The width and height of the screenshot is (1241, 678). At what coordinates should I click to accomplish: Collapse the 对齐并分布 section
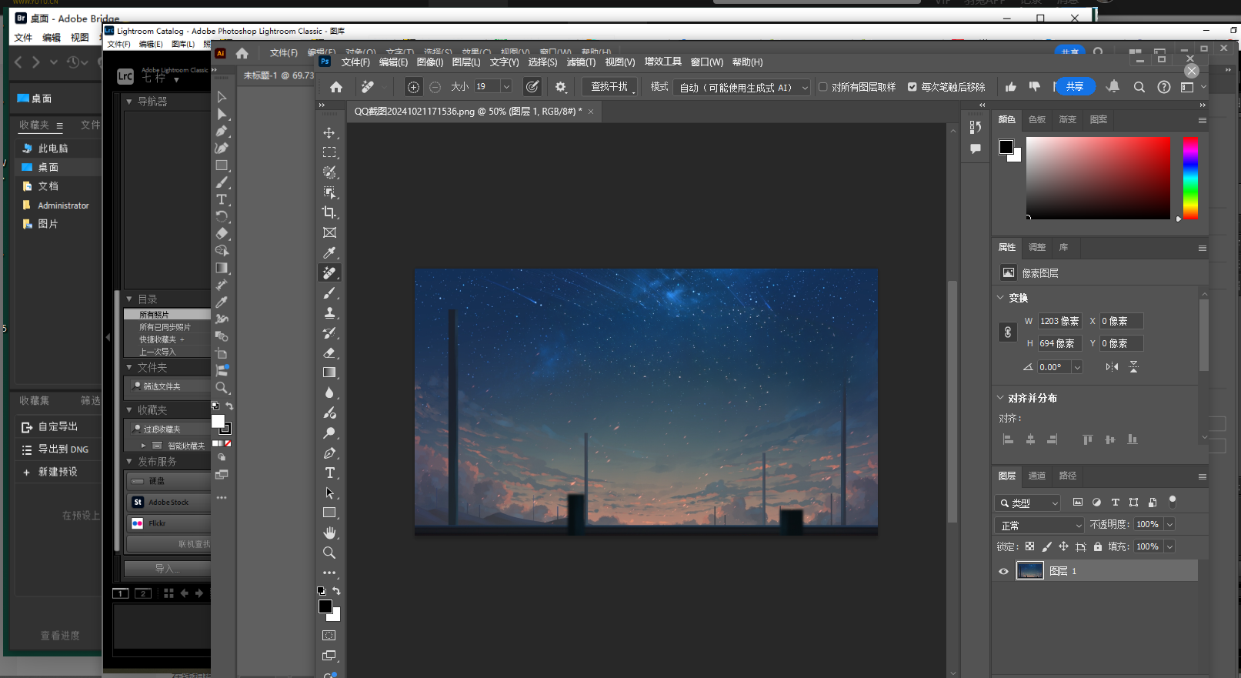[x=1000, y=397]
